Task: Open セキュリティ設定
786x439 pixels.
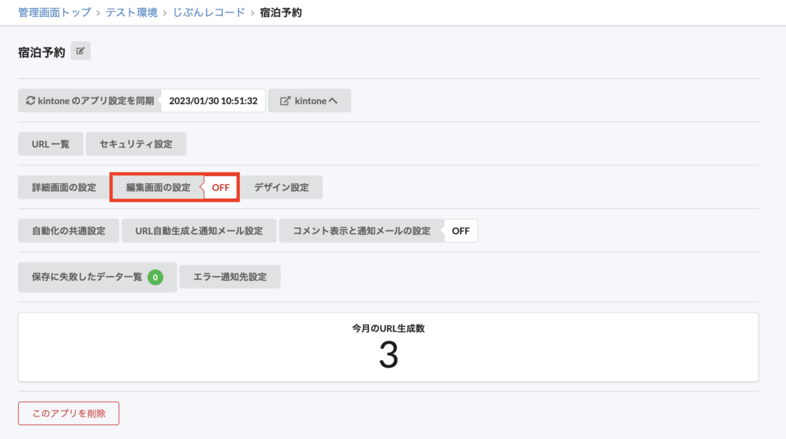Action: coord(136,144)
